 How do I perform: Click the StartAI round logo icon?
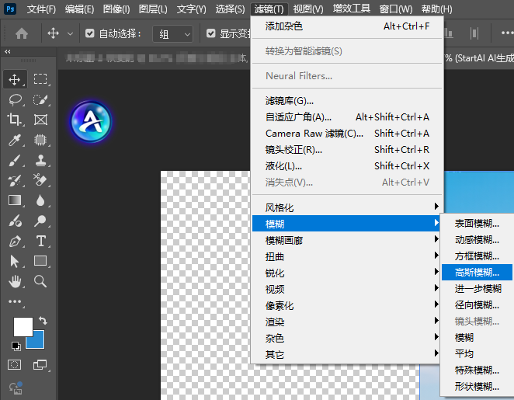click(x=91, y=122)
